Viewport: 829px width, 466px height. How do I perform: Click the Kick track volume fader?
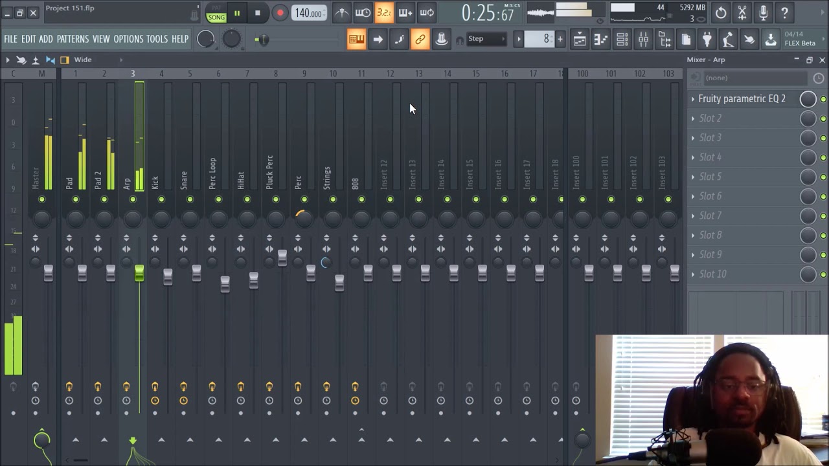pos(168,276)
